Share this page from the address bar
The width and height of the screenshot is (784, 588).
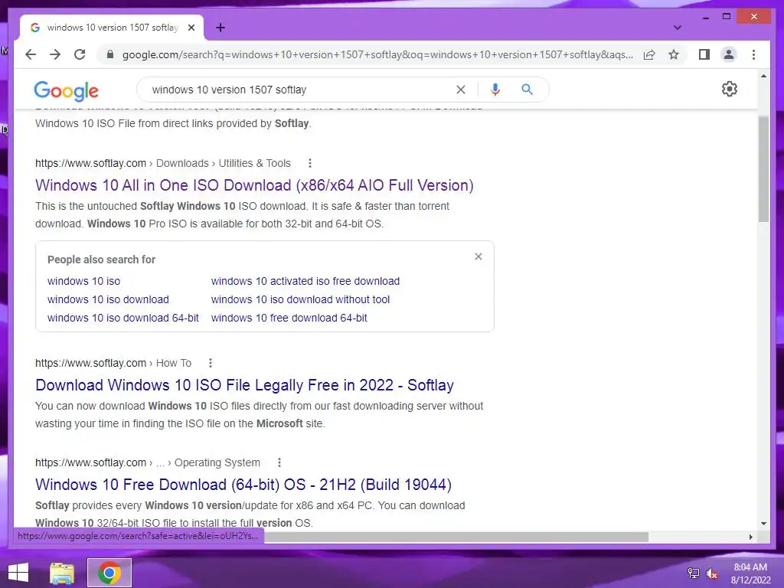(649, 54)
